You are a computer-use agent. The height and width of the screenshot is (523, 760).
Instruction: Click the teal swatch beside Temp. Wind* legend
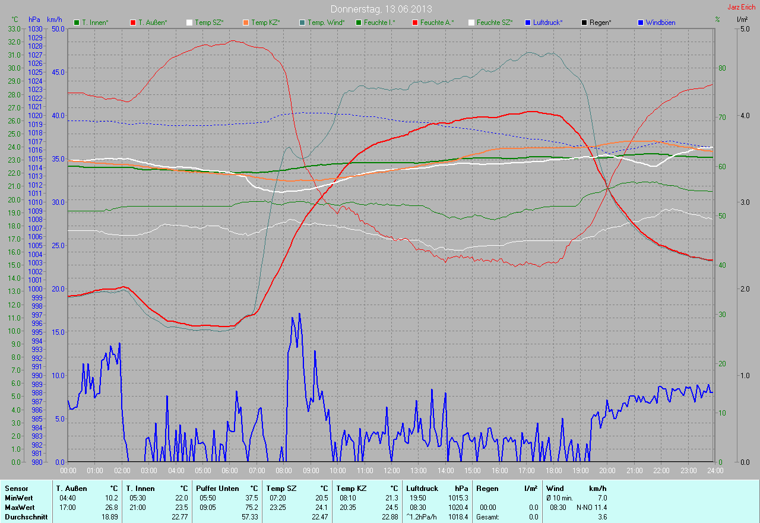pos(302,23)
